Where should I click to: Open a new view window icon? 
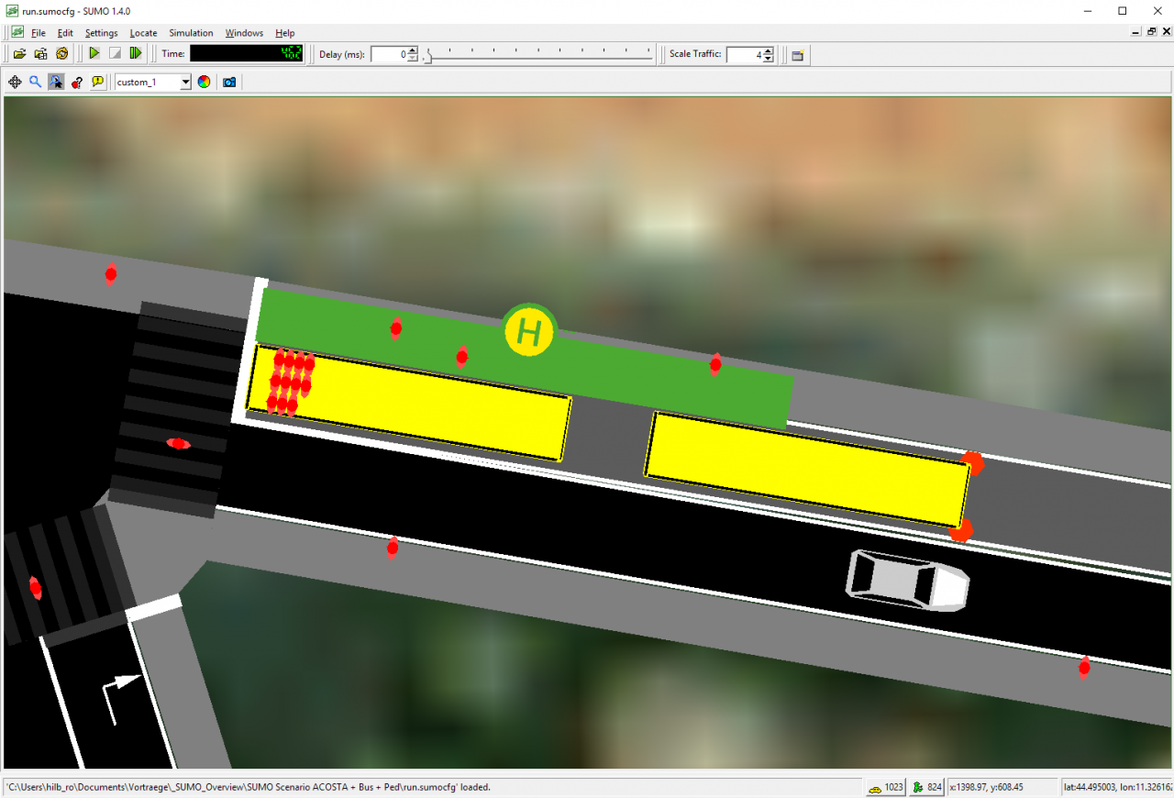click(798, 55)
